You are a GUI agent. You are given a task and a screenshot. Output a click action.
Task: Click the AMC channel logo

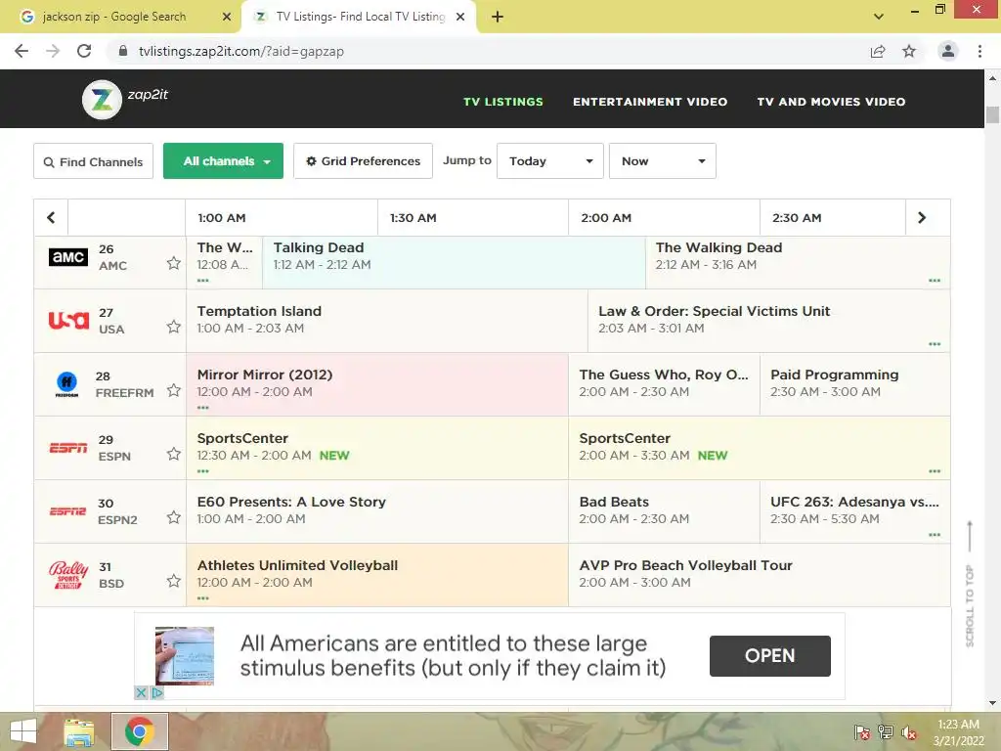tap(68, 257)
